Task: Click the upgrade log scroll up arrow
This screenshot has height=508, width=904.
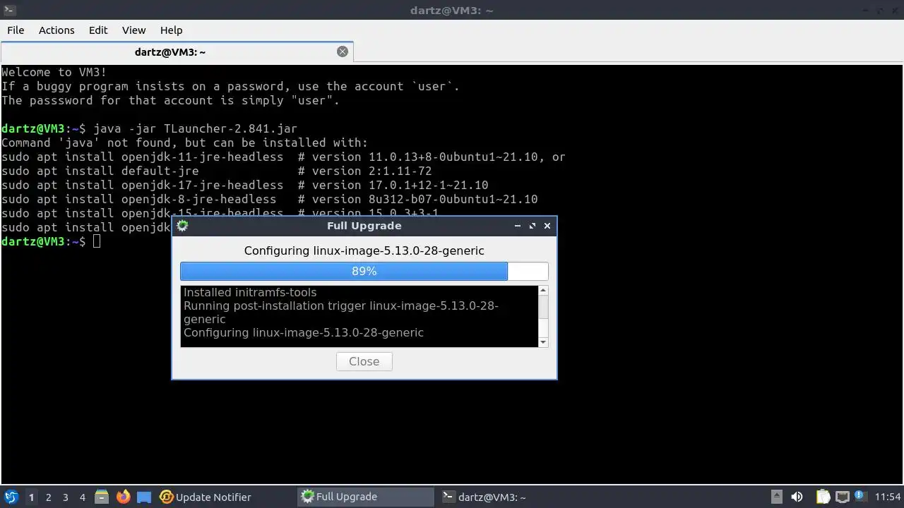Action: pos(543,291)
